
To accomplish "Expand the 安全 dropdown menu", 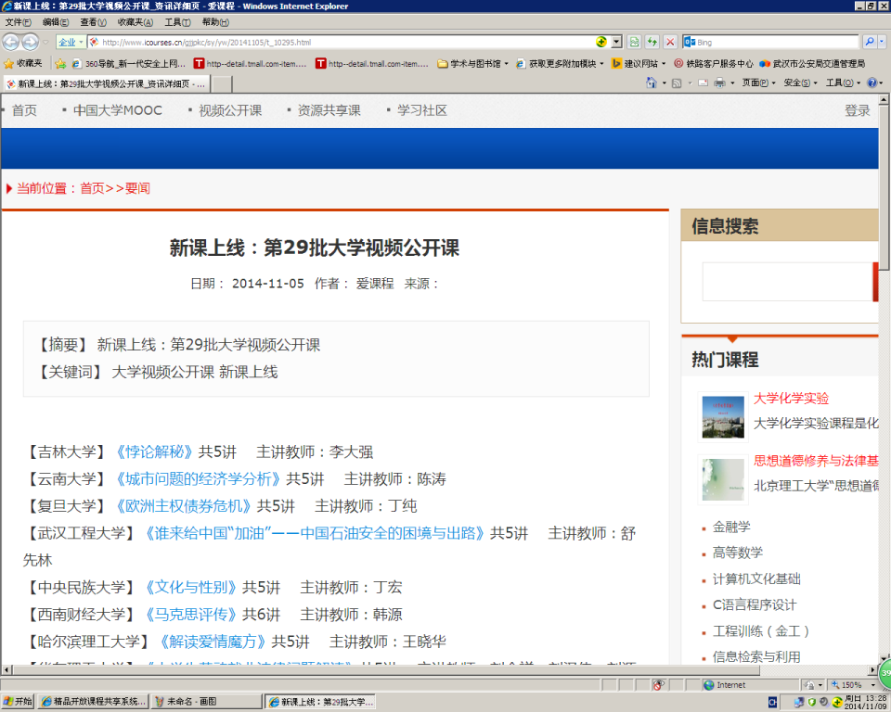I will point(795,83).
